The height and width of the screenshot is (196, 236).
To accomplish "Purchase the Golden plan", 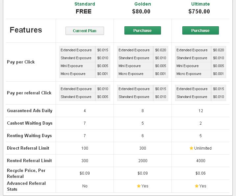I will click(143, 31).
